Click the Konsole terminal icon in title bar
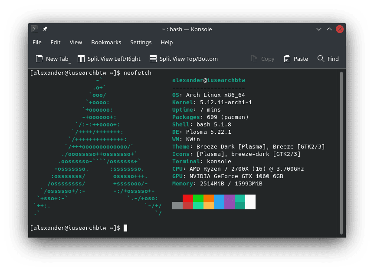The height and width of the screenshot is (271, 374). pos(34,29)
